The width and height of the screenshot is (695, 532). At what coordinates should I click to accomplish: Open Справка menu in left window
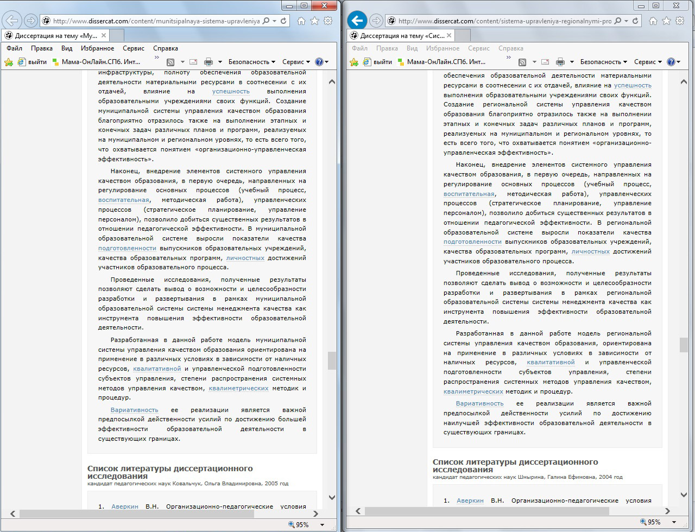[x=166, y=48]
